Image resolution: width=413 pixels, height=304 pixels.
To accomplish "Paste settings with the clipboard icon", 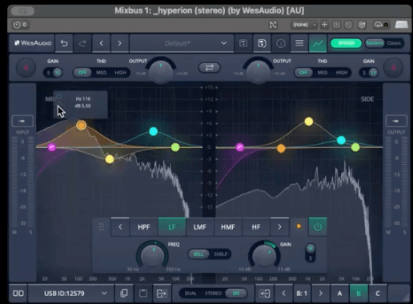I will (143, 294).
